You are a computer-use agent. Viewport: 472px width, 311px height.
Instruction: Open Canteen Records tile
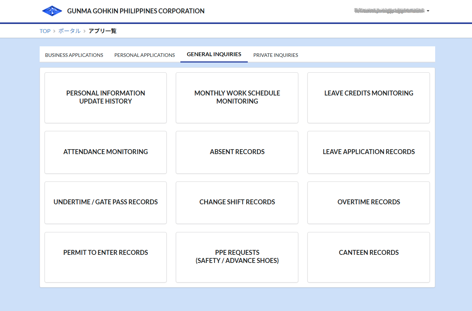tap(368, 257)
